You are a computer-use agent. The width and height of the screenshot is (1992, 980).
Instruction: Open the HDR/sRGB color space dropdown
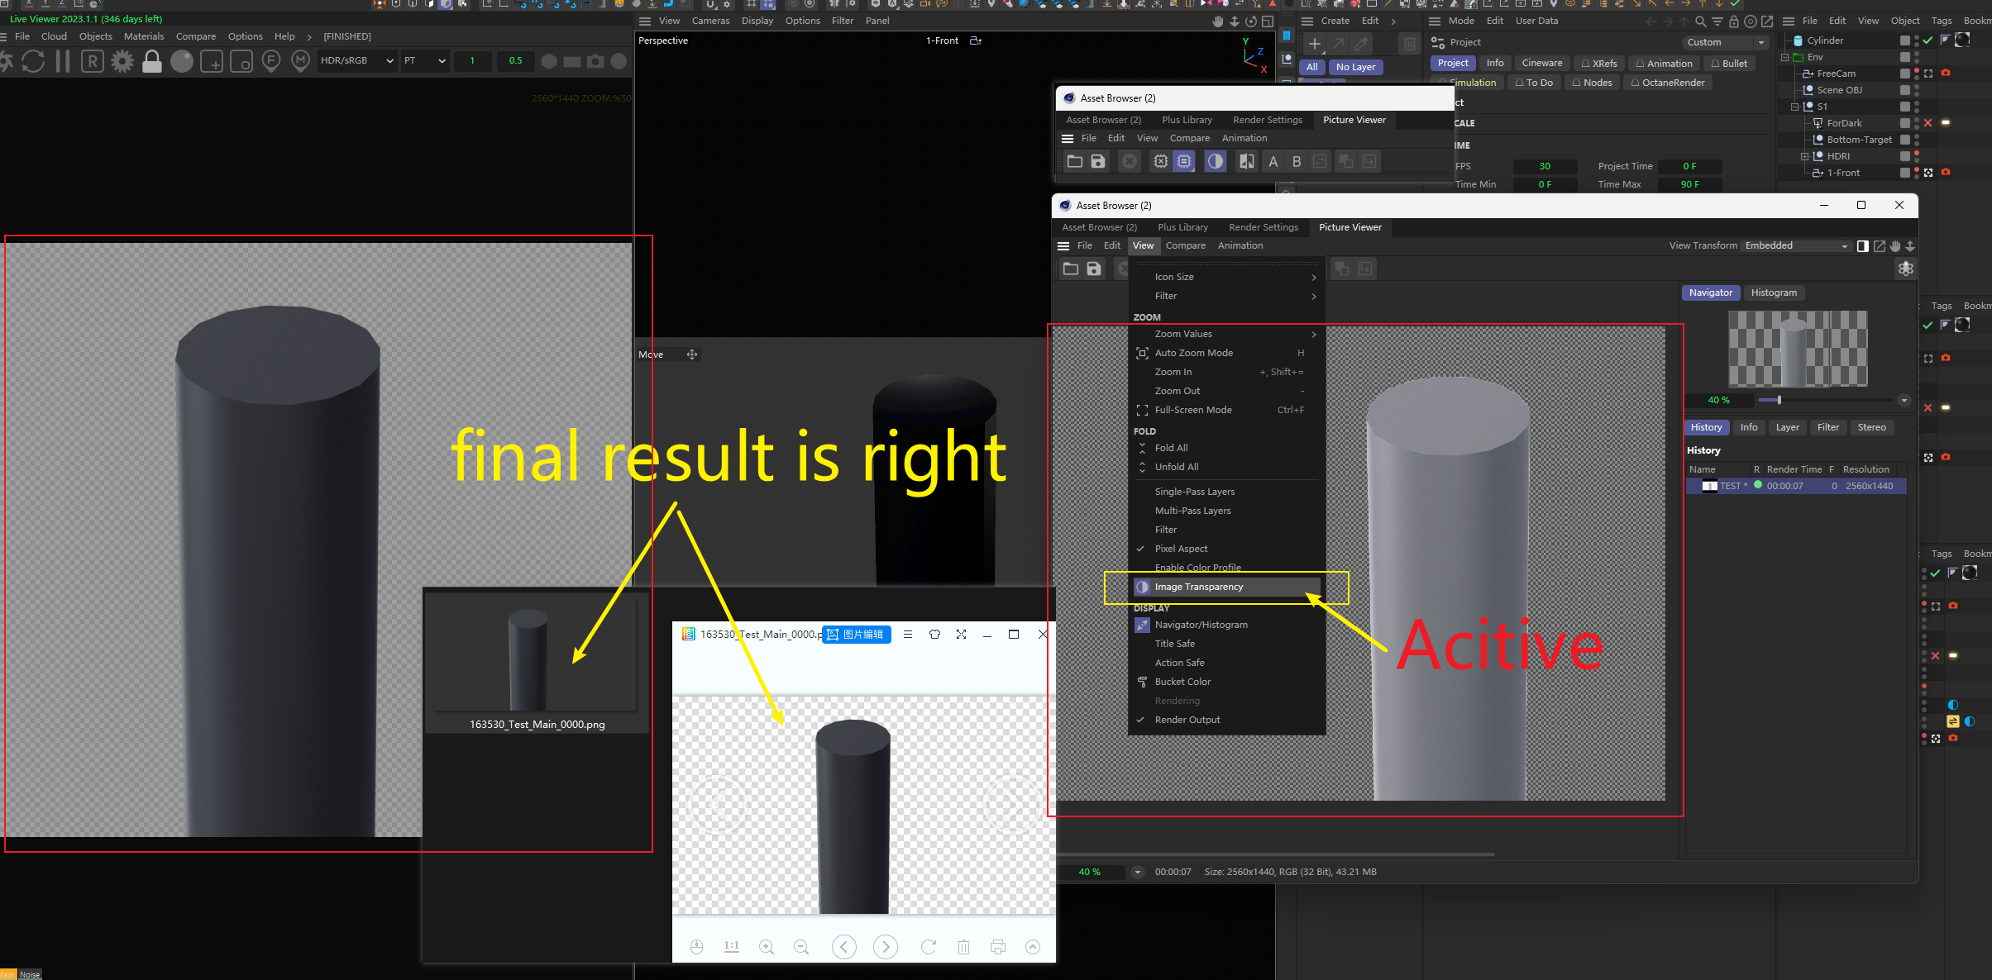pos(357,60)
